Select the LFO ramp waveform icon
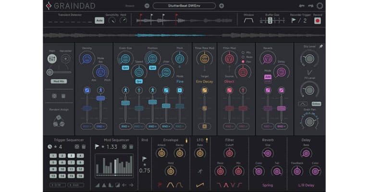This screenshot has height=192, width=369. pyautogui.click(x=200, y=185)
